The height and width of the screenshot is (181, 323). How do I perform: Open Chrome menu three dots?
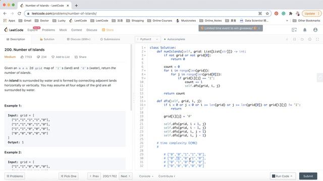(318, 14)
